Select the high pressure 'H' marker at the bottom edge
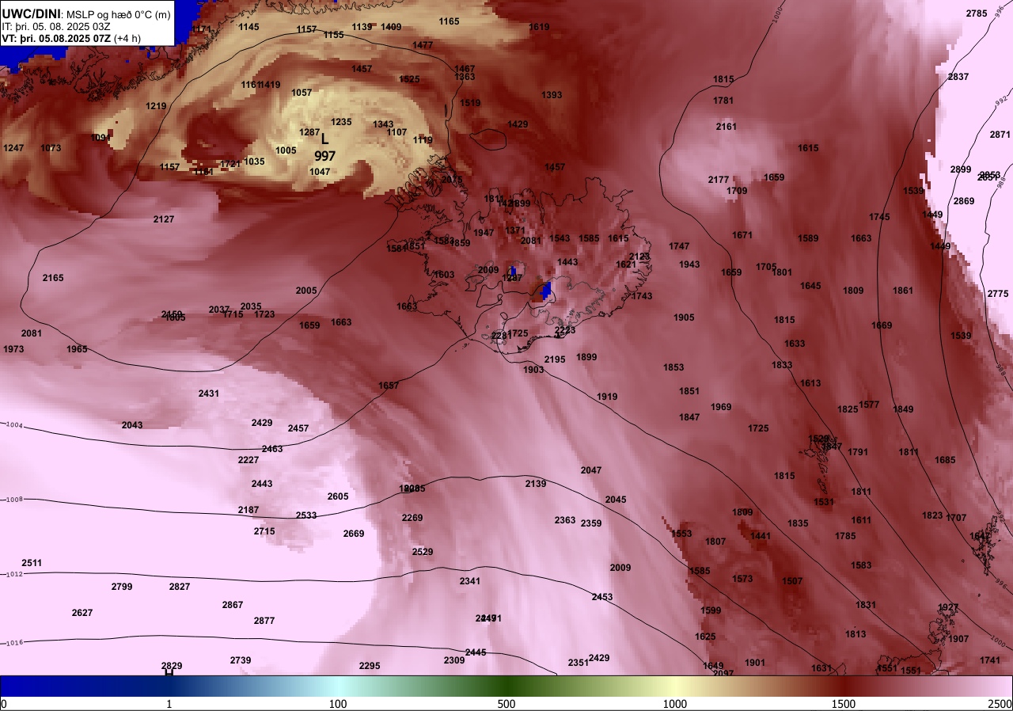This screenshot has height=711, width=1013. [169, 672]
